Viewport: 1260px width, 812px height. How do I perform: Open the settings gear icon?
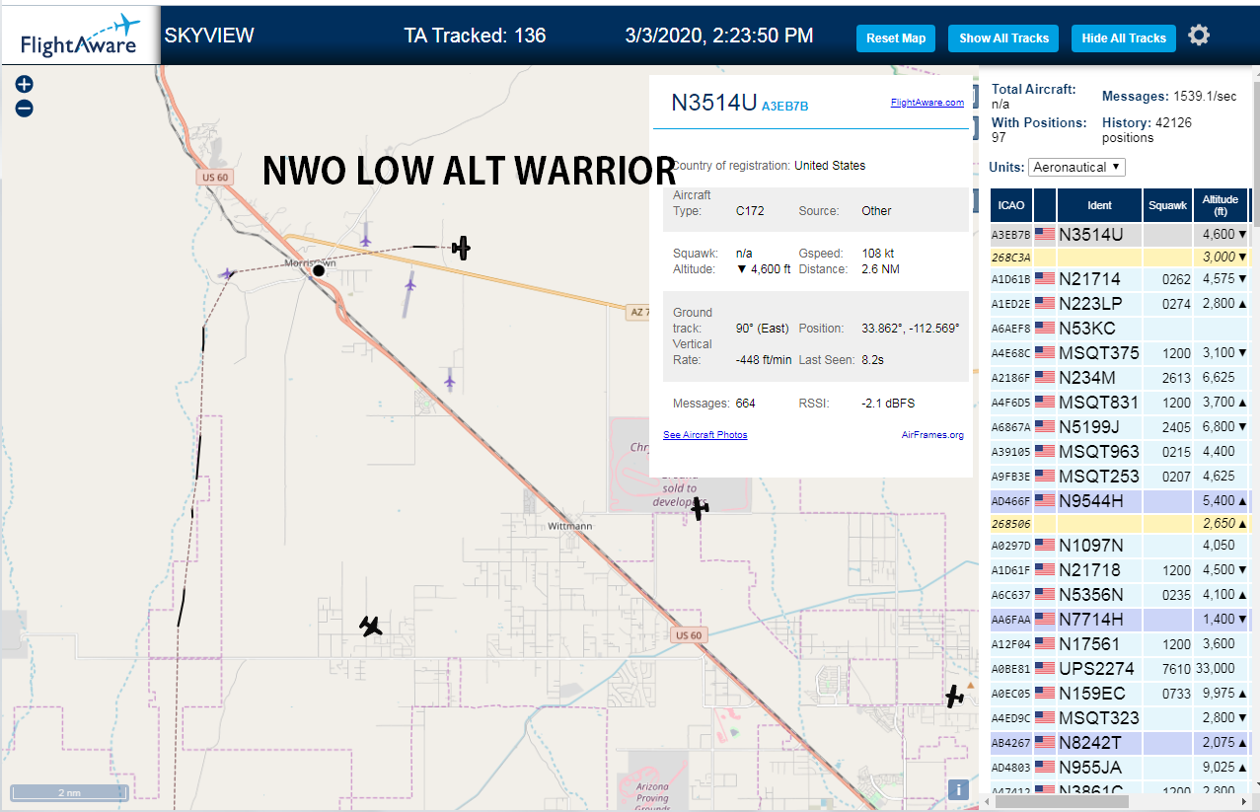1198,37
